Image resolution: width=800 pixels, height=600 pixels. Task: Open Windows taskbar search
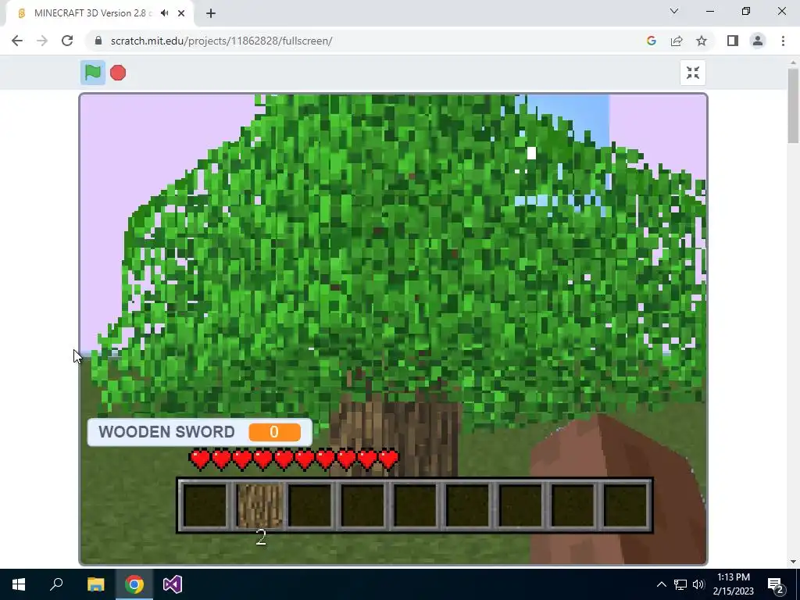(x=56, y=584)
